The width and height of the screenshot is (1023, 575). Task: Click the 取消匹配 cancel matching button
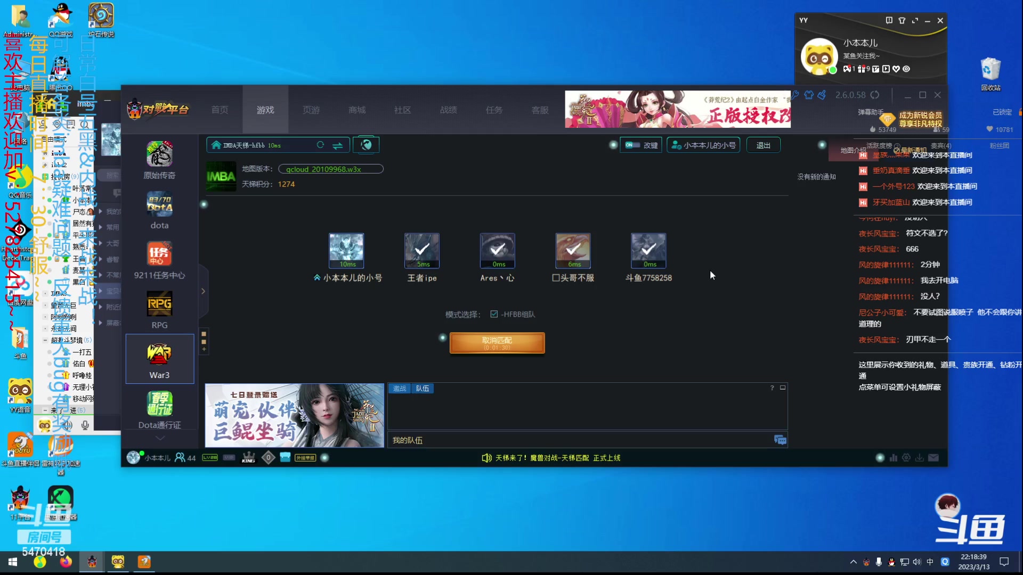click(497, 343)
